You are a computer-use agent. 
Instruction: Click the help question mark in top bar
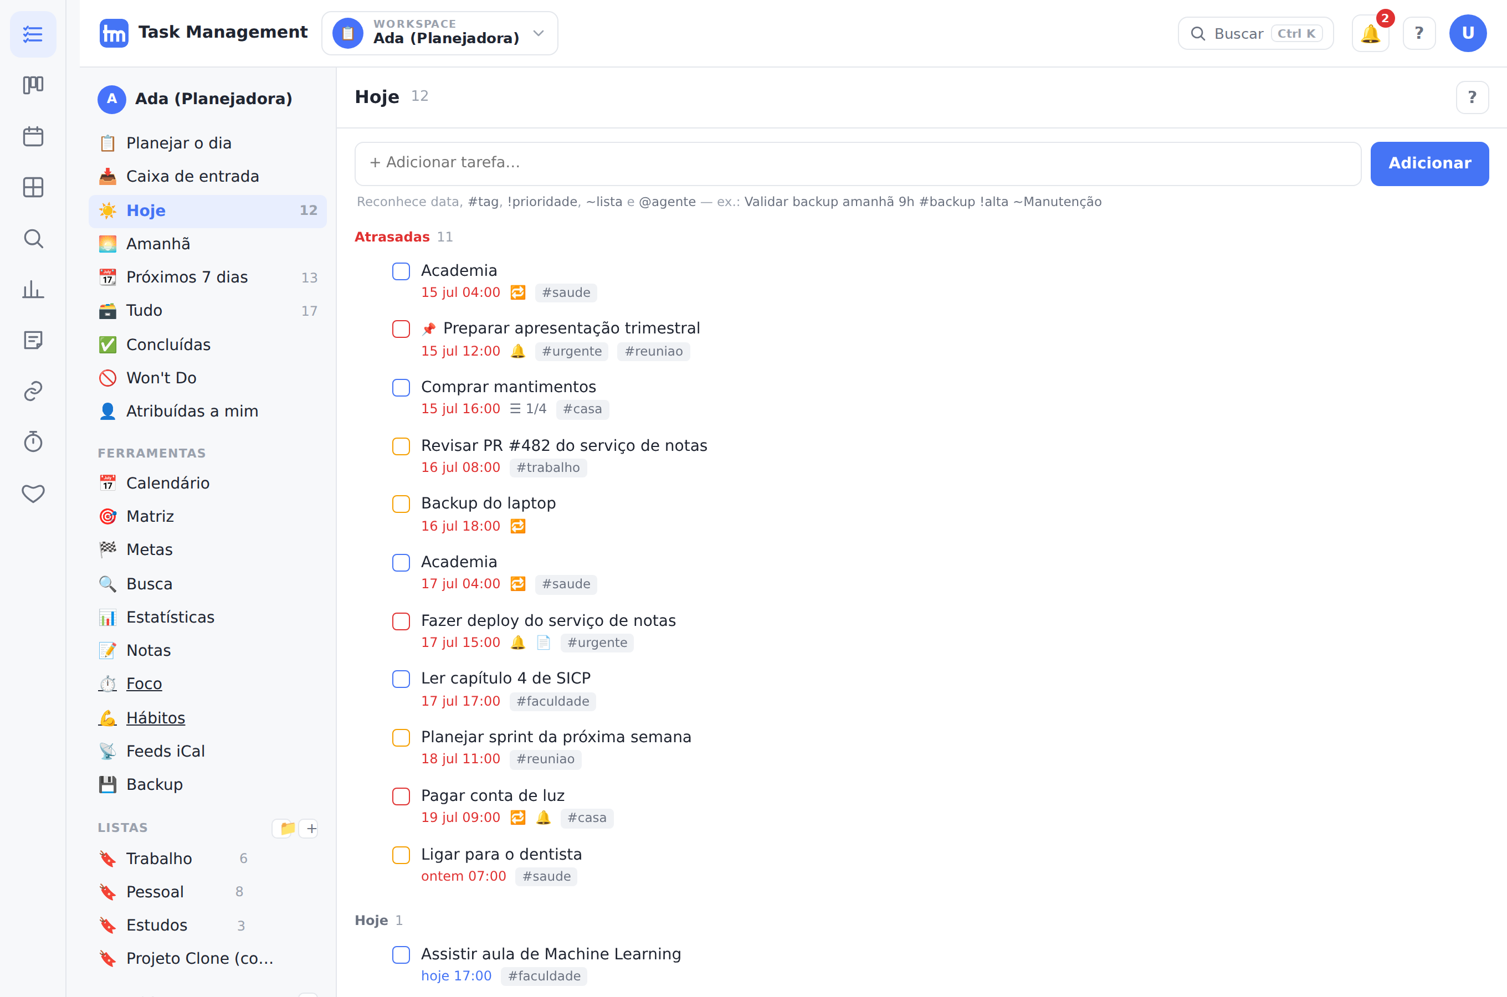[1419, 34]
